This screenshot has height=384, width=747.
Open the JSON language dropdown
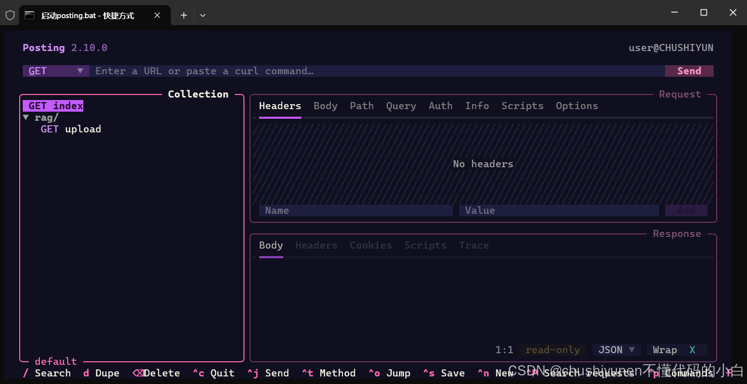(616, 350)
